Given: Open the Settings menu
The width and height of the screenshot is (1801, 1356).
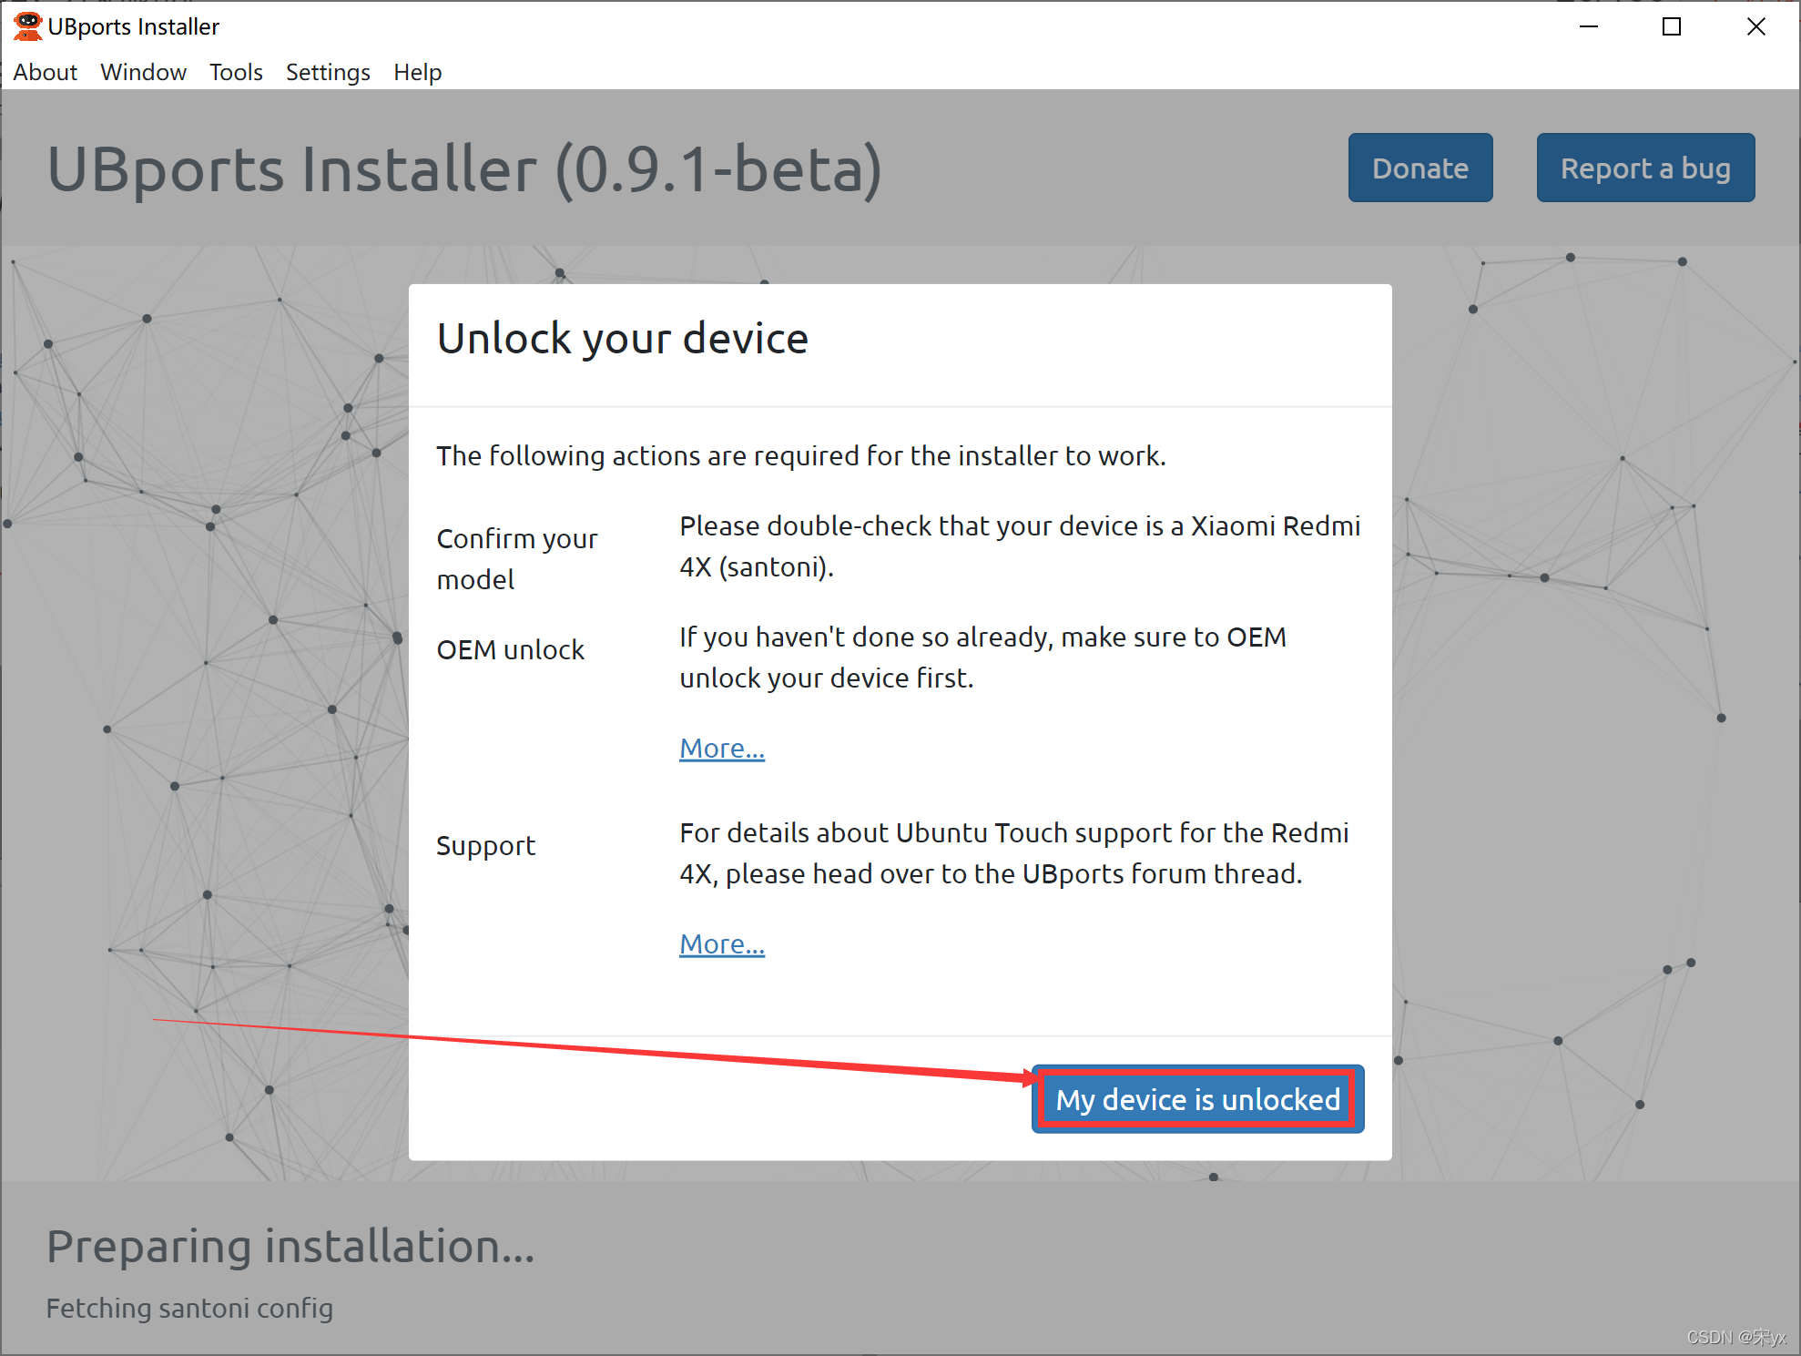Looking at the screenshot, I should point(328,72).
